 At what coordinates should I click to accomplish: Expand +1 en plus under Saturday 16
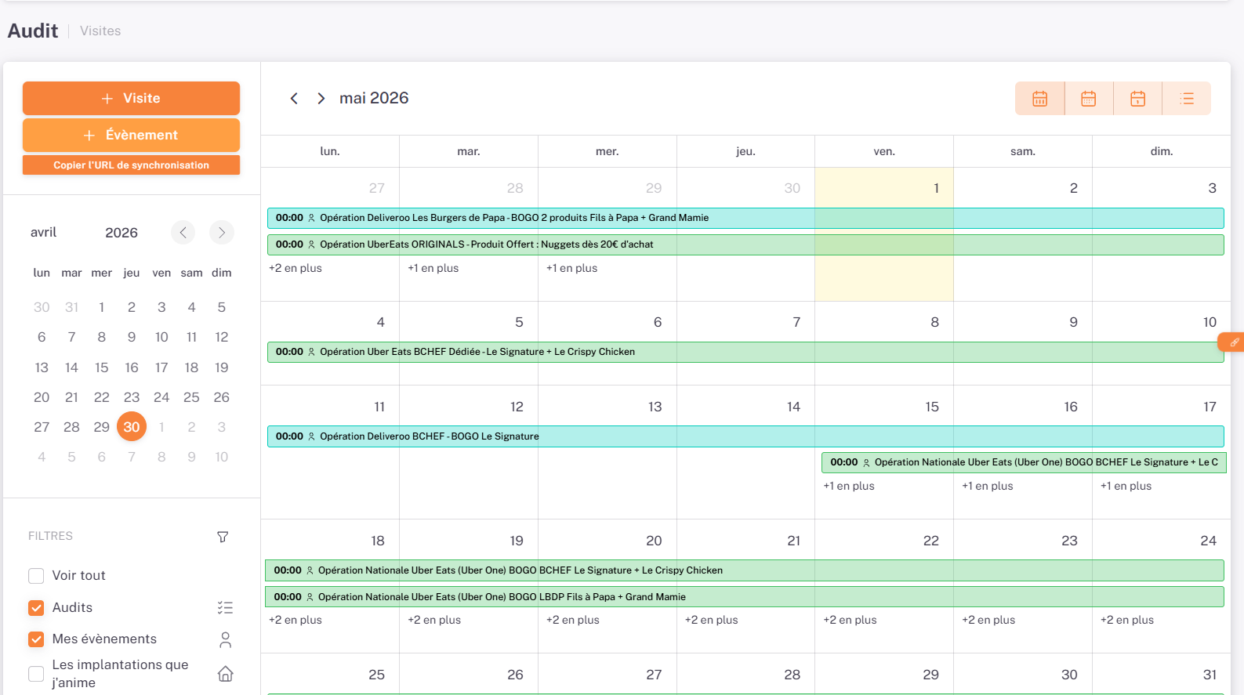coord(988,486)
